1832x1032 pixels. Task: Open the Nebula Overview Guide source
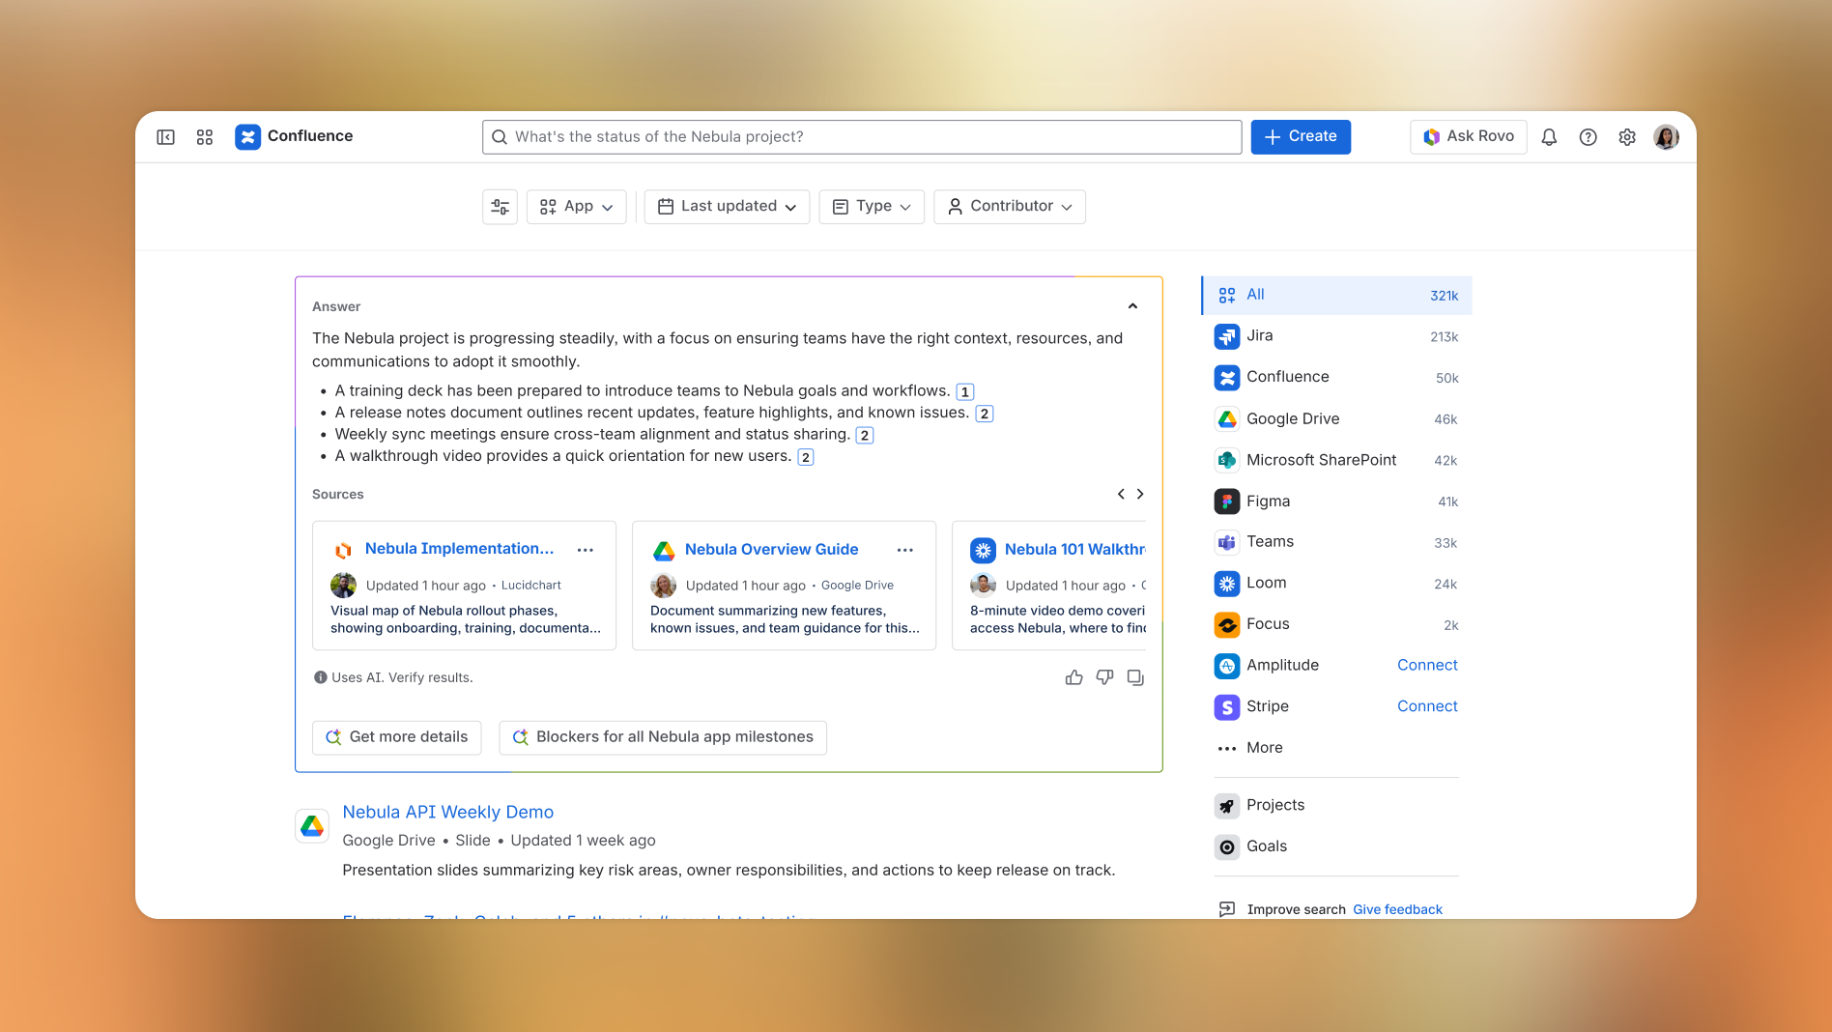(771, 550)
